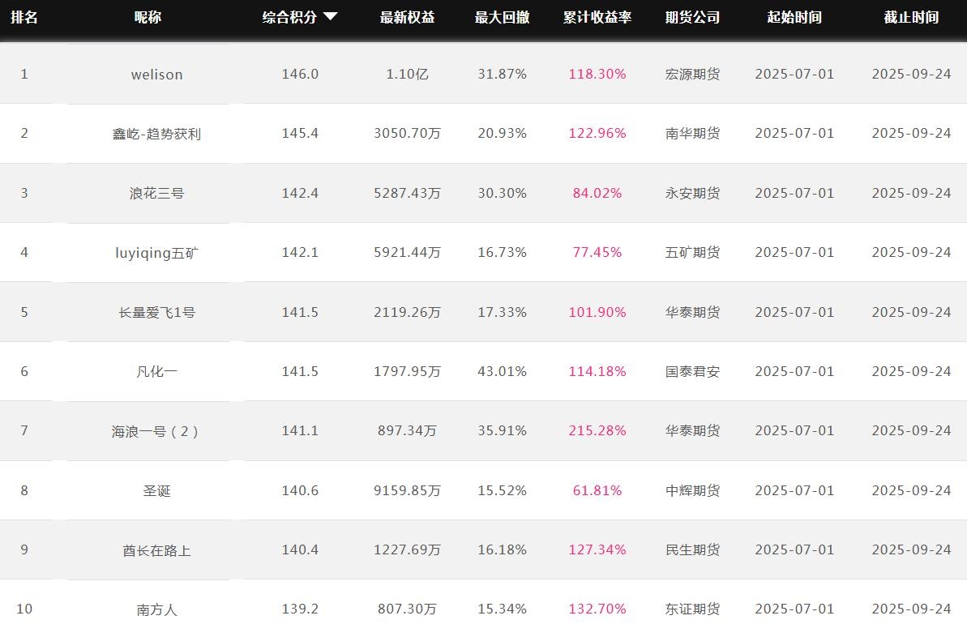Click the 南方人 nickname
The width and height of the screenshot is (967, 637).
(x=156, y=609)
